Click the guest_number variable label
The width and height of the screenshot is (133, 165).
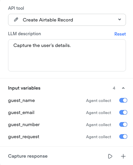pos(24,125)
